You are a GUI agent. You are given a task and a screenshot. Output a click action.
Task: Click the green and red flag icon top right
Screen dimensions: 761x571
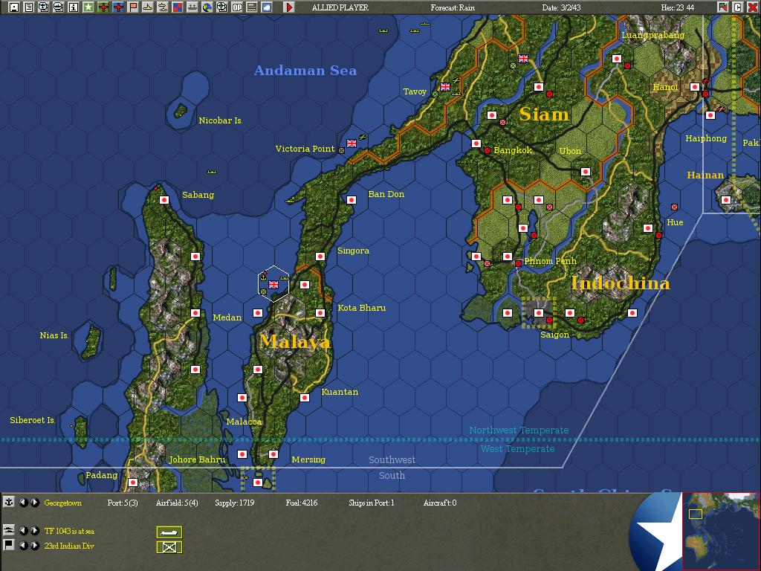pyautogui.click(x=723, y=7)
